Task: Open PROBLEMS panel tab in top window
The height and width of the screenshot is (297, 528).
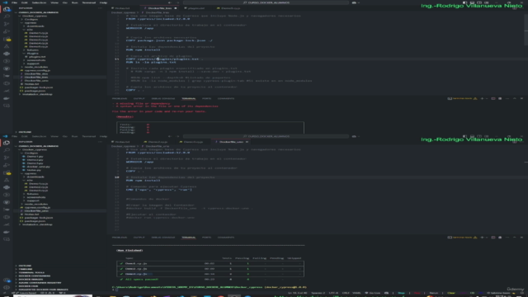Action: point(120,99)
